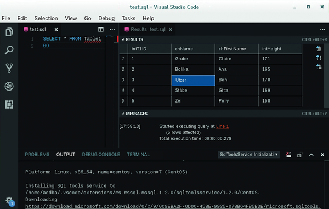Select the intT1ID column header
This screenshot has width=329, height=209.
(149, 49)
